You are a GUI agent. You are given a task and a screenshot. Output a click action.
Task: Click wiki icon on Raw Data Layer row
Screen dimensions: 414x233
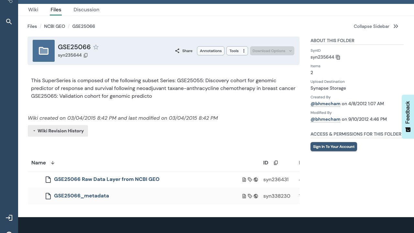[x=244, y=180]
